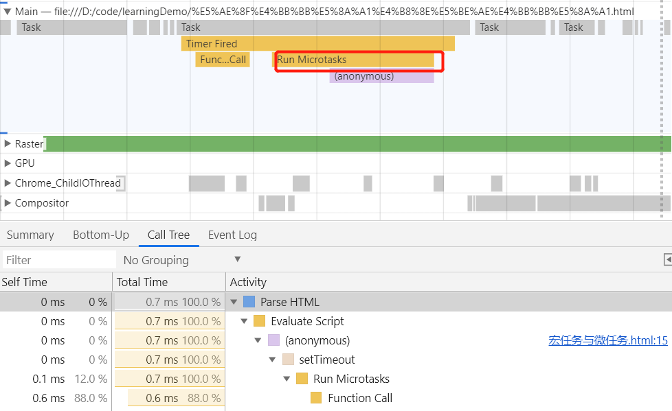Screen dimensions: 672x411
Task: Click the blue Parse HTML category icon
Action: click(x=249, y=302)
